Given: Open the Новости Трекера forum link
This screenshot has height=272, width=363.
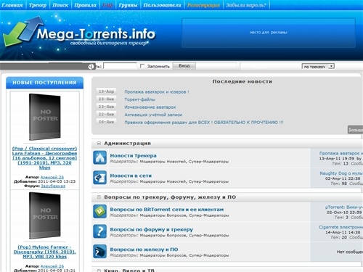Looking at the screenshot, I should tap(133, 156).
